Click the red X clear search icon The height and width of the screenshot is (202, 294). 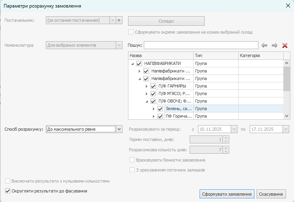(285, 46)
